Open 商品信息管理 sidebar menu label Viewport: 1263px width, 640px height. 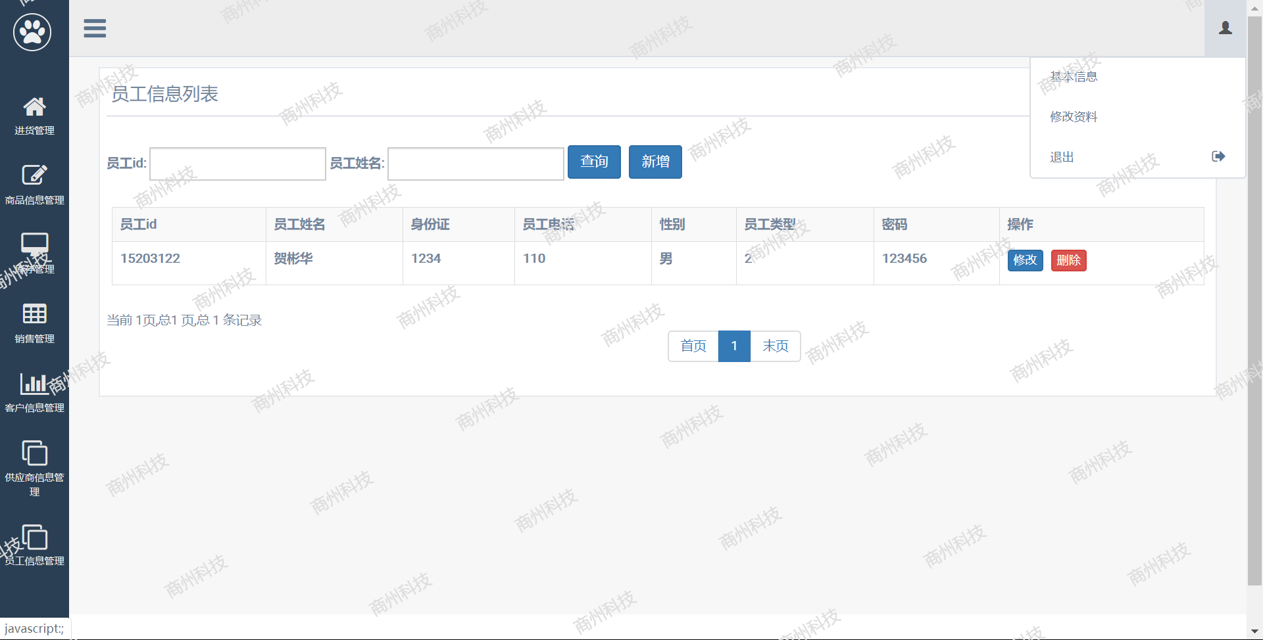(34, 200)
